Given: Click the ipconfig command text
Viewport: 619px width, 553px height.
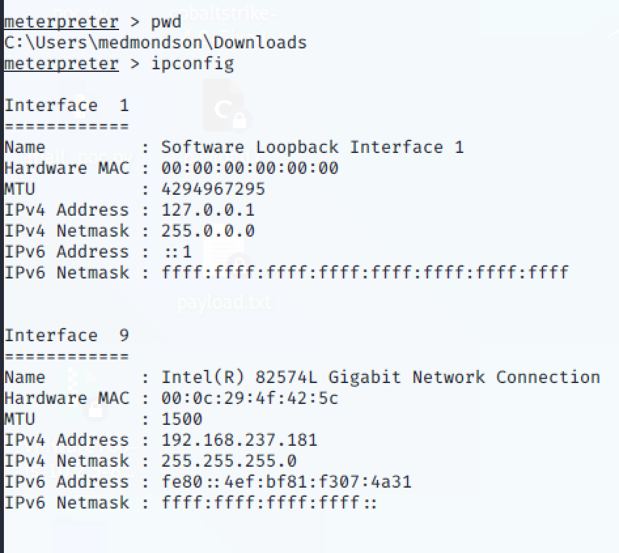Looking at the screenshot, I should coord(192,64).
